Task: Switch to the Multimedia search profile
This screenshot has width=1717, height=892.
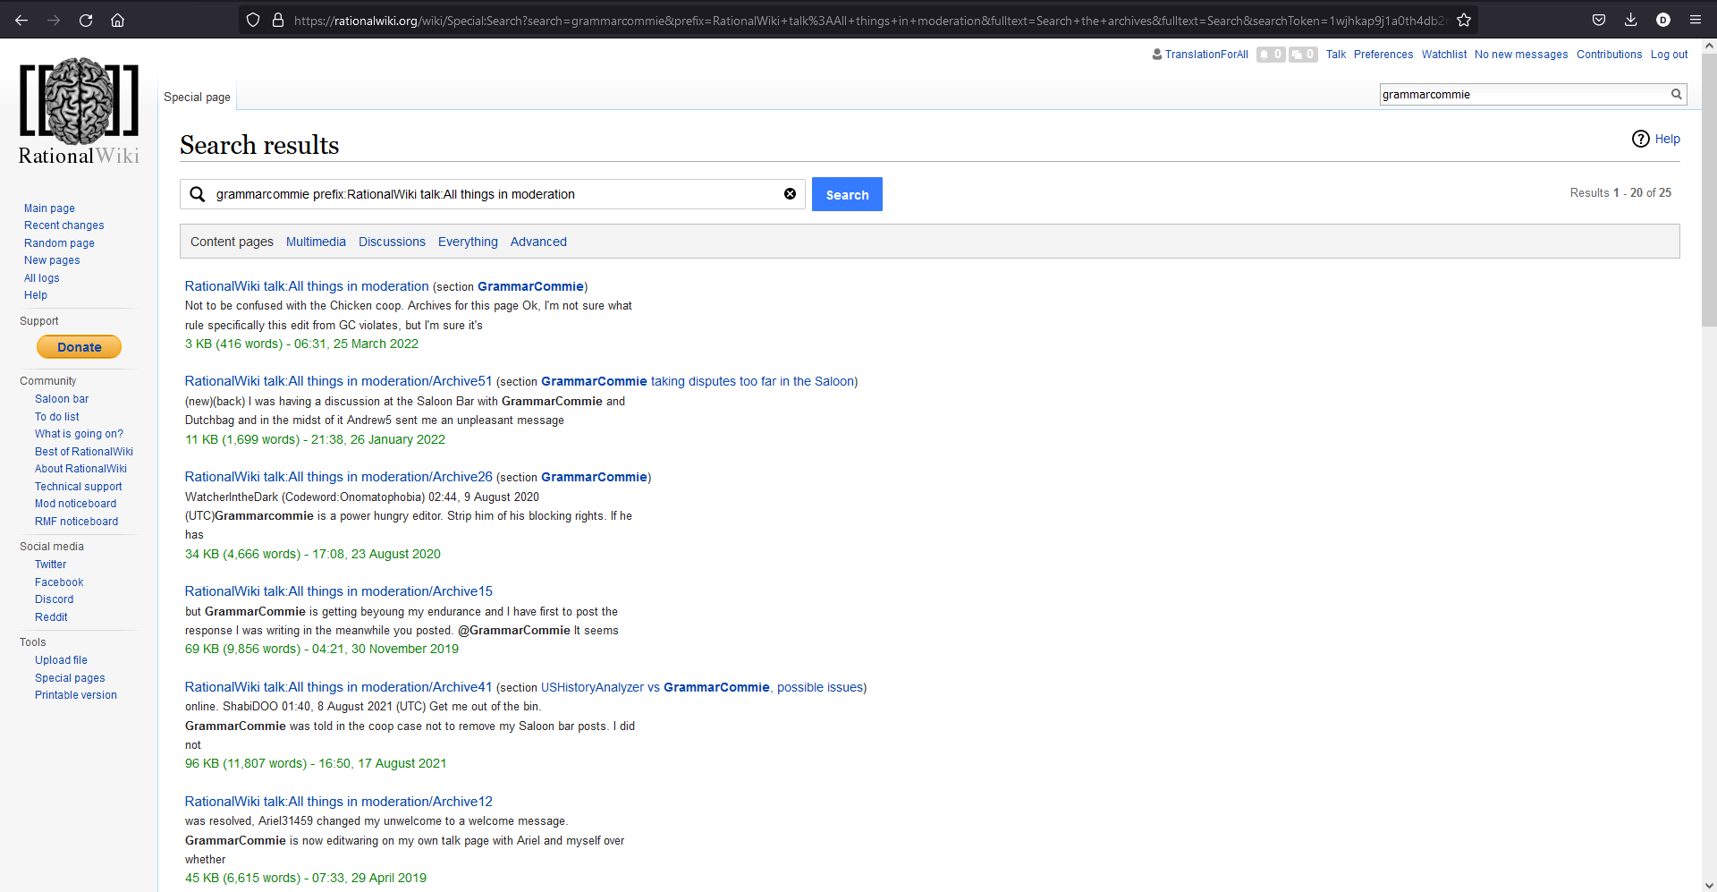Action: pyautogui.click(x=316, y=242)
